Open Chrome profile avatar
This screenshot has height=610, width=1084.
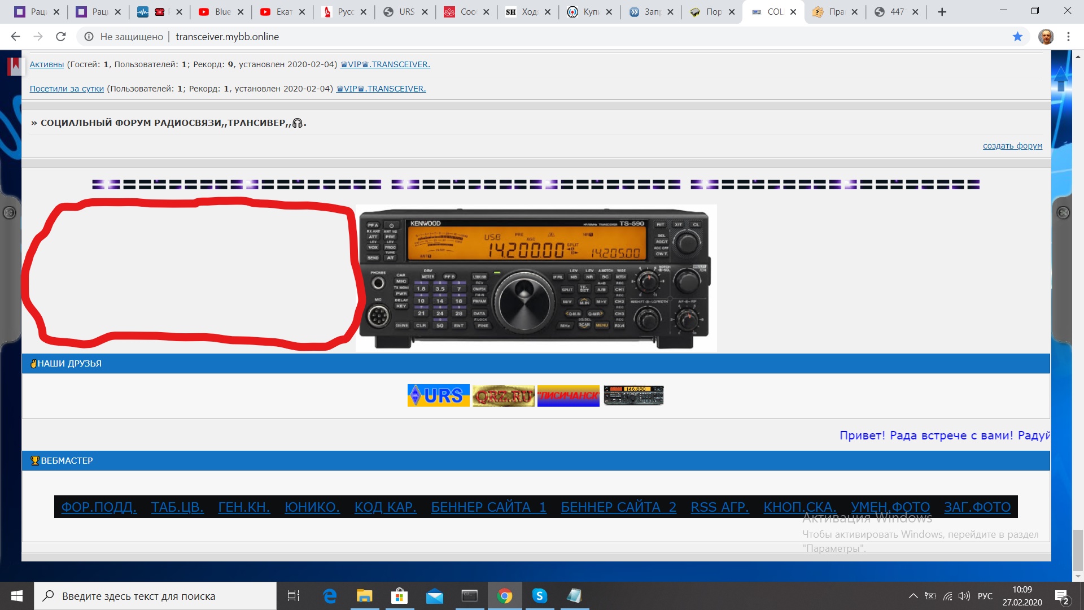pyautogui.click(x=1046, y=37)
